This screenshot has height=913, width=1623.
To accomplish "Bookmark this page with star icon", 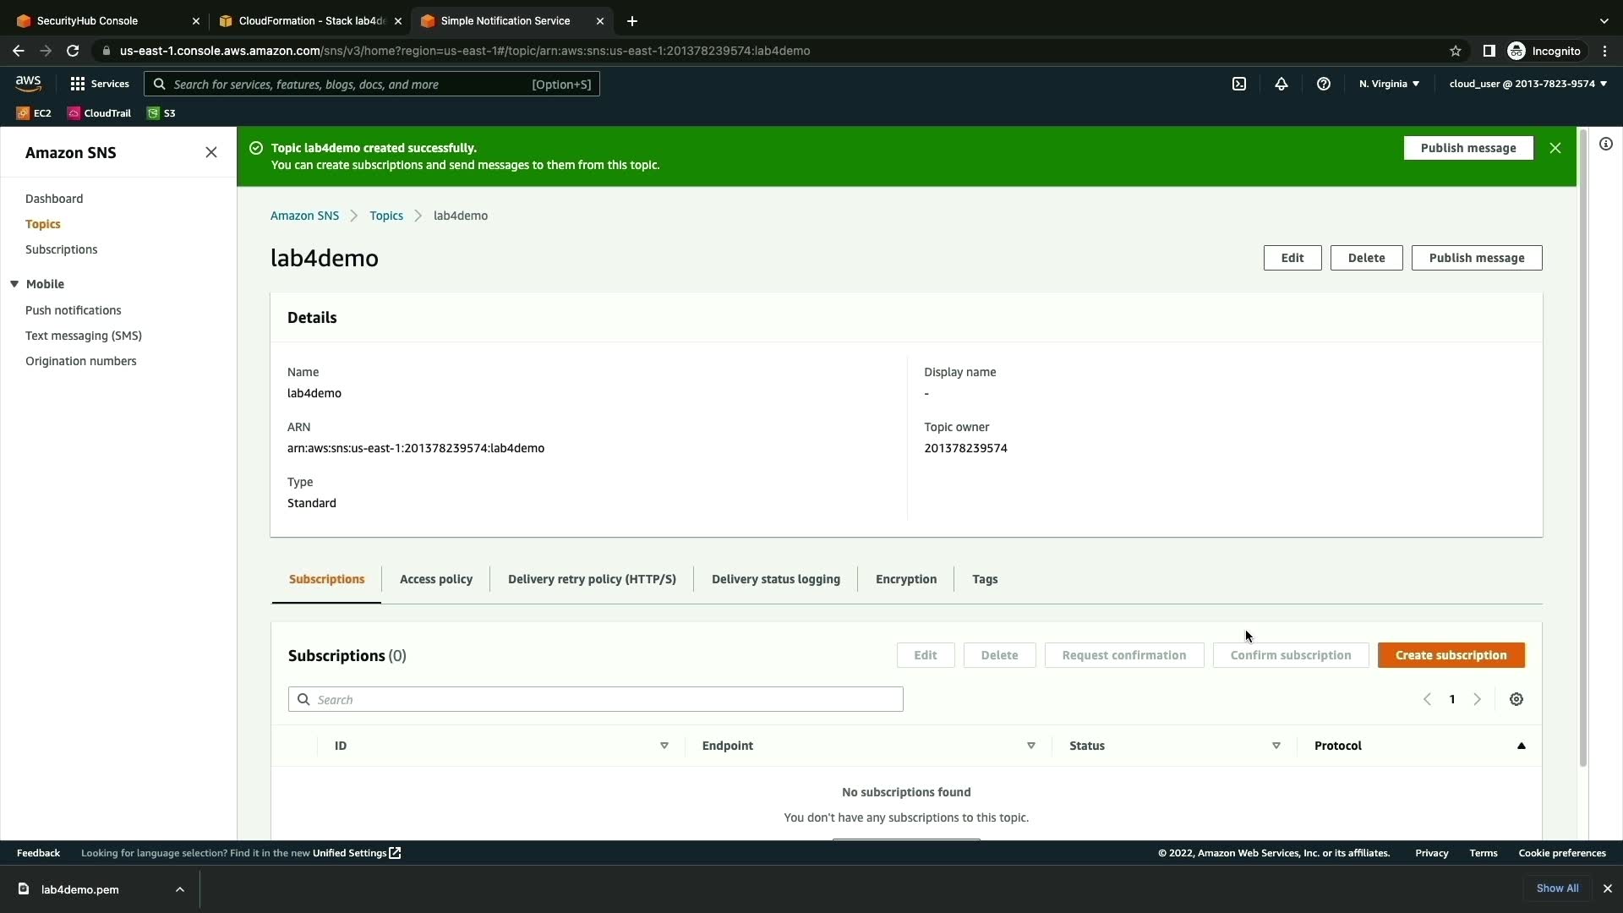I will (x=1456, y=51).
